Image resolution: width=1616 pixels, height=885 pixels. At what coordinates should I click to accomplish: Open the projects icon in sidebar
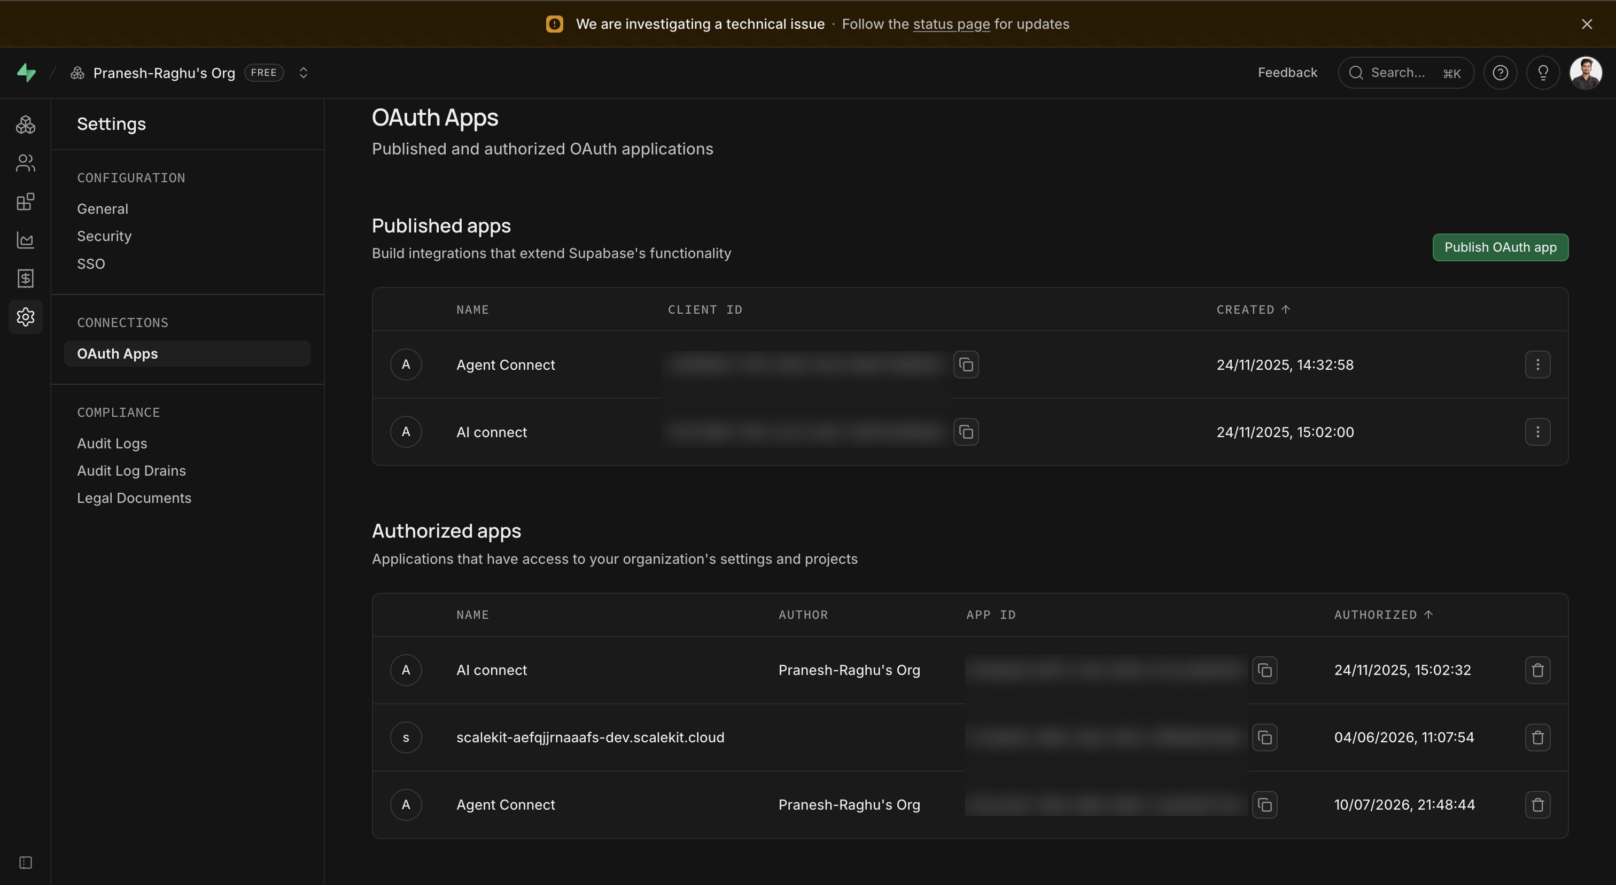[x=26, y=125]
